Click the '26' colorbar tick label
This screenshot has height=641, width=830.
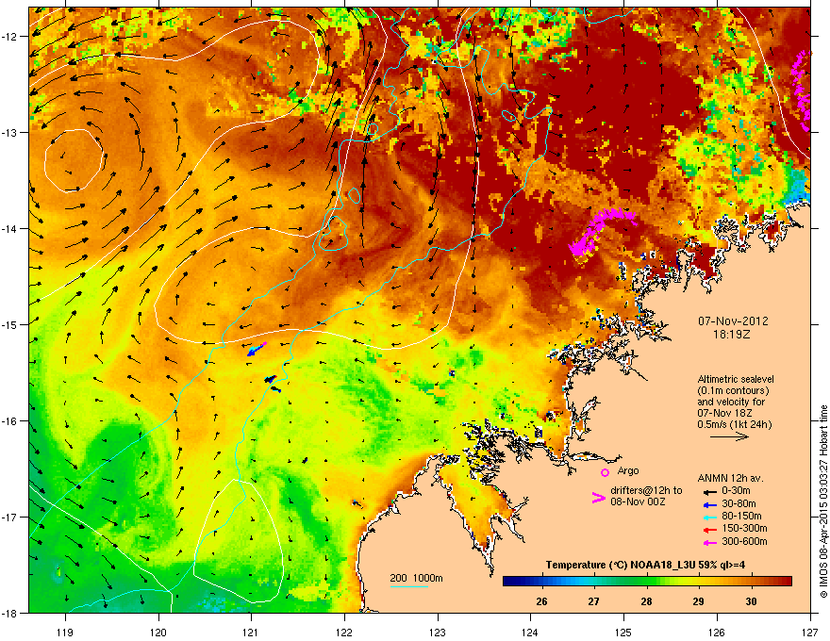click(541, 601)
